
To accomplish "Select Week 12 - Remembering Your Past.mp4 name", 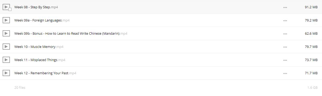I will 45,73.
